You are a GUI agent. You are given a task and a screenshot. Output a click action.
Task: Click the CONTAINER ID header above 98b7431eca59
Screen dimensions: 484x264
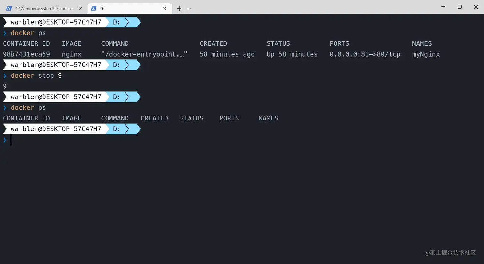pos(26,43)
